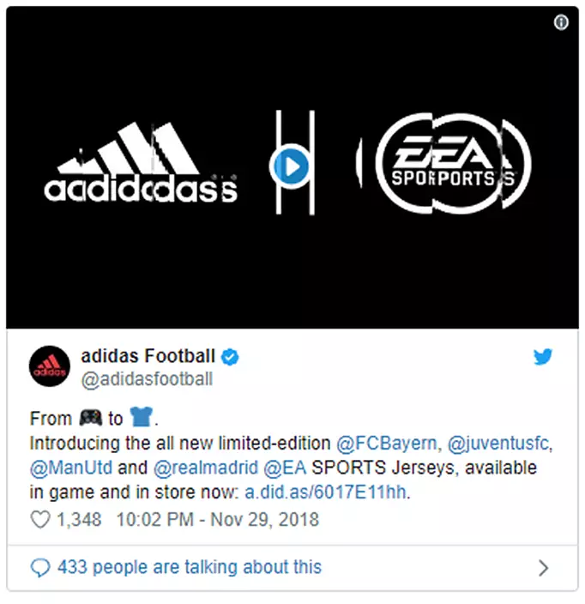Open the @adidasfootball handle link
Image resolution: width=585 pixels, height=604 pixels.
(147, 378)
